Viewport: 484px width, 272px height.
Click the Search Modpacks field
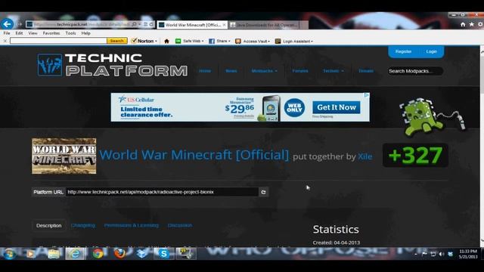tap(415, 71)
